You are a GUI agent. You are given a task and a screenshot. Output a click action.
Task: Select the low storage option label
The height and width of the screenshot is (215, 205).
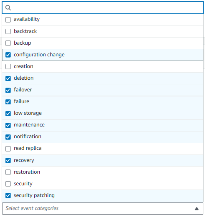coord(28,113)
